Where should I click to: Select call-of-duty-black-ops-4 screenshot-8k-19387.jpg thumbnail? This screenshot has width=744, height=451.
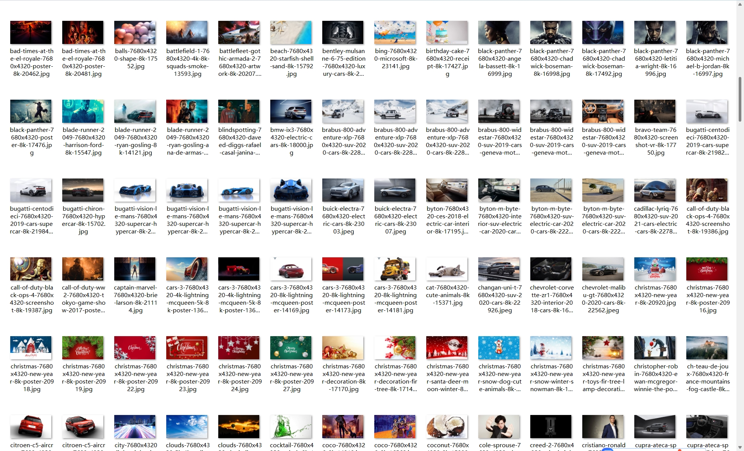point(31,269)
